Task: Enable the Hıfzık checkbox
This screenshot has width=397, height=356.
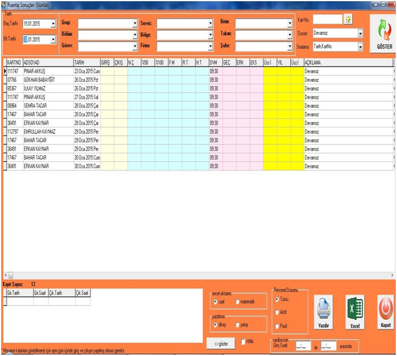Action: (243, 342)
